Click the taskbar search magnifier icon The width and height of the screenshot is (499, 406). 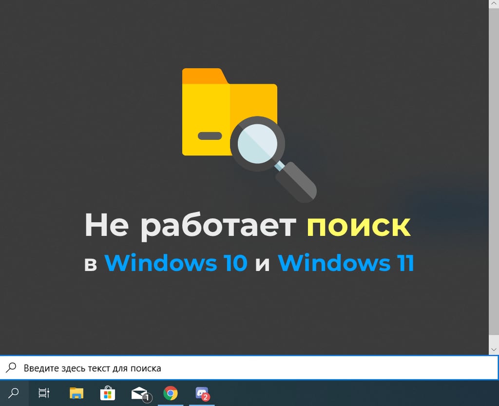[x=13, y=393]
